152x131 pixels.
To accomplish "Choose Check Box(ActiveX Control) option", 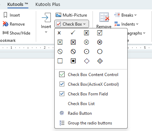I will [91, 84].
